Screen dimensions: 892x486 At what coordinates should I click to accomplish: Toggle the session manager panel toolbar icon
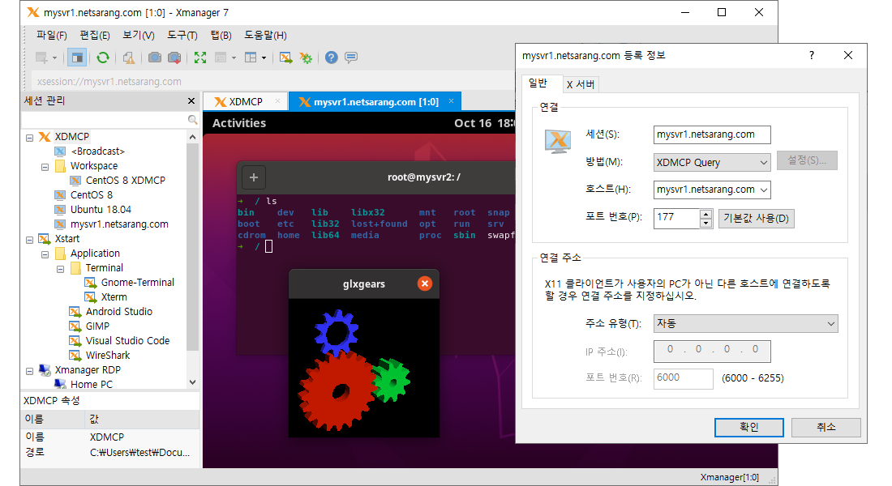click(77, 58)
